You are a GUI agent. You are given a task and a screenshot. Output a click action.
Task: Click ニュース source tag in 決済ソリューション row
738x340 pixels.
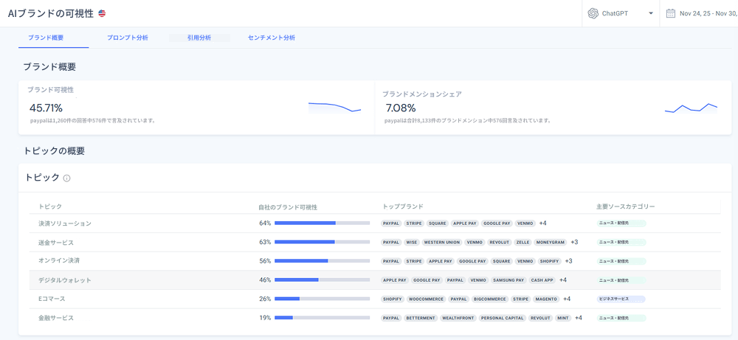[x=621, y=223]
